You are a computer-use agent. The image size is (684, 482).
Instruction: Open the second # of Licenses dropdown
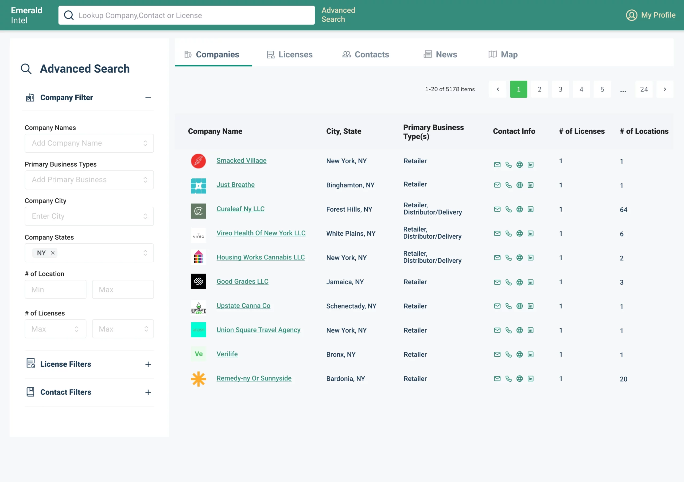(x=123, y=329)
